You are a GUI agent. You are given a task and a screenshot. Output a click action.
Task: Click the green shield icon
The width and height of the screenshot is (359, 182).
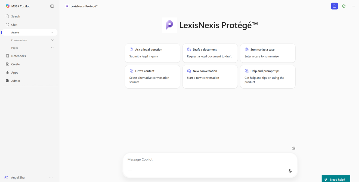click(x=344, y=6)
